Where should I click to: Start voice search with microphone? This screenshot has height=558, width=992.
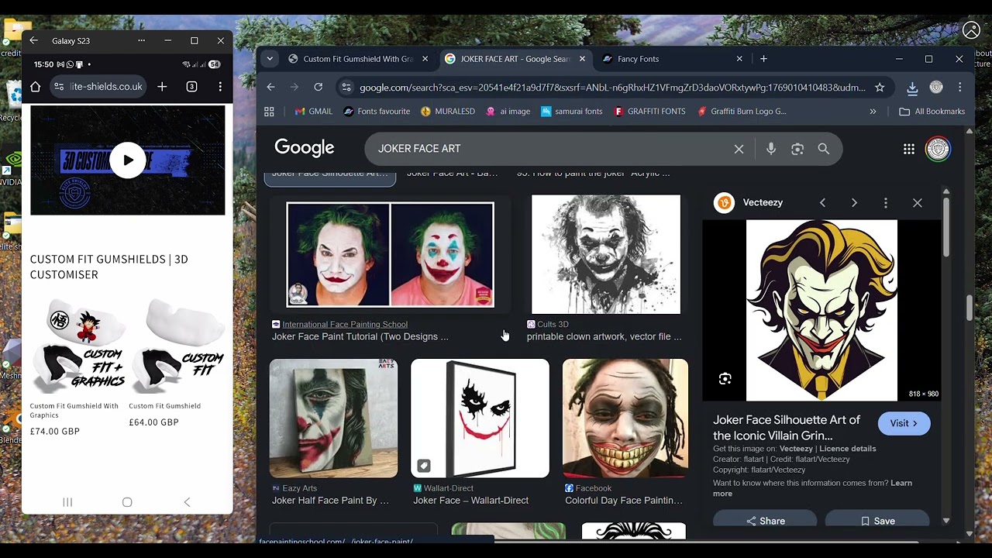point(771,149)
